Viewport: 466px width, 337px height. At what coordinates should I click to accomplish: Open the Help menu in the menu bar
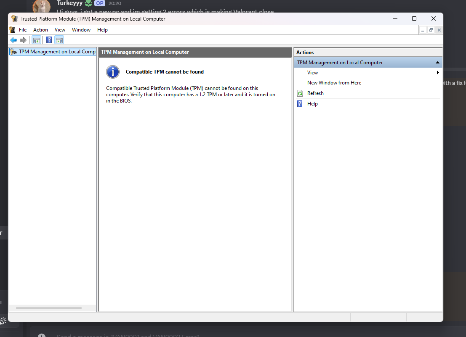coord(102,30)
